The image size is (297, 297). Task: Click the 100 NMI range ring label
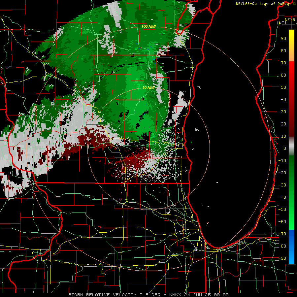[148, 26]
